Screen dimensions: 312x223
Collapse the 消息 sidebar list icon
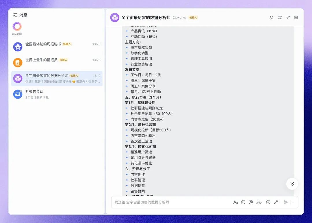click(15, 15)
